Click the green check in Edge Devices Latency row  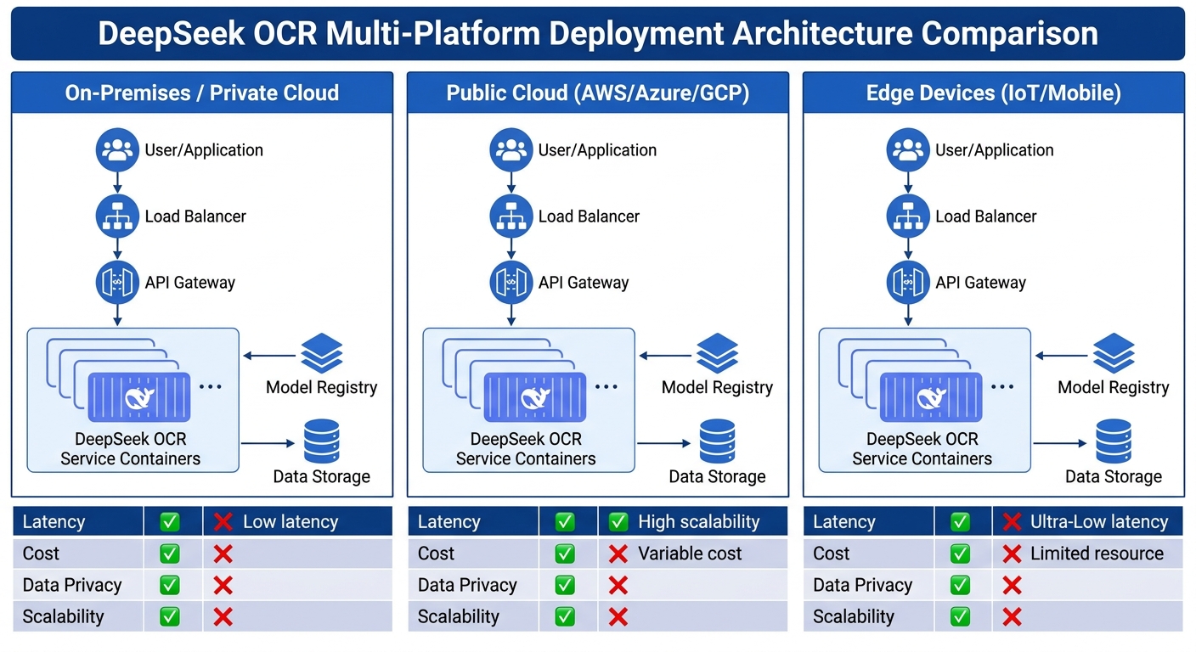[x=961, y=522]
